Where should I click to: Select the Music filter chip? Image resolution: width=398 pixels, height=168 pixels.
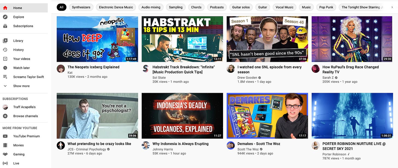306,7
